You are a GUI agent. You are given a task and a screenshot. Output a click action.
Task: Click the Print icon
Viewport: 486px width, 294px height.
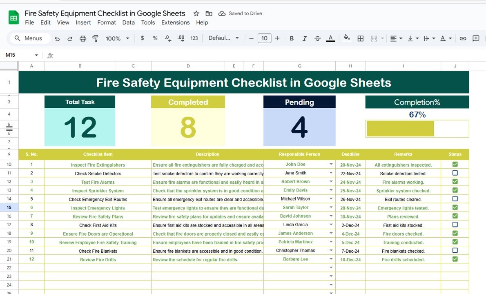[x=83, y=38]
